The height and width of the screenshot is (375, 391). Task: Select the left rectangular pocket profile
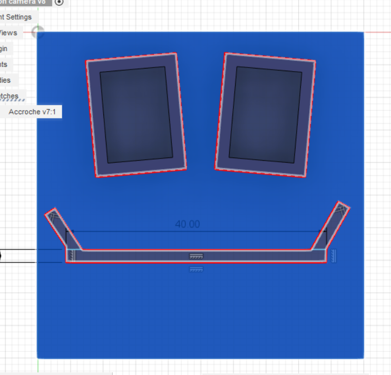[x=136, y=115]
